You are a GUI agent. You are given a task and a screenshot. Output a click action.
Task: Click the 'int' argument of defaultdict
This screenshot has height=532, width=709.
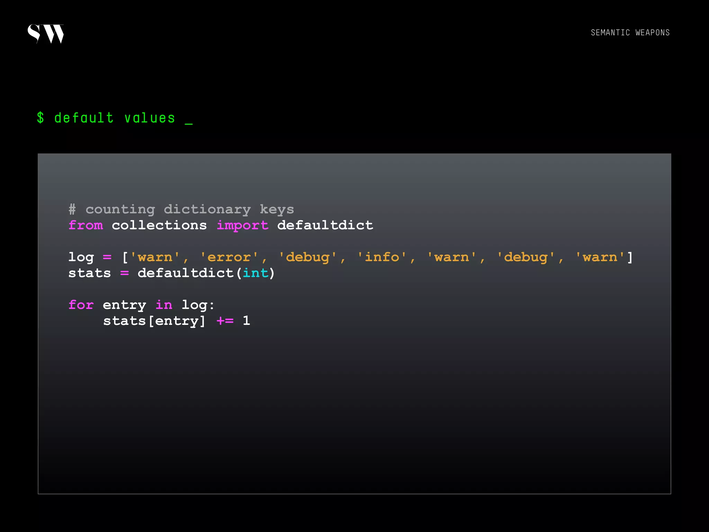[x=255, y=273]
